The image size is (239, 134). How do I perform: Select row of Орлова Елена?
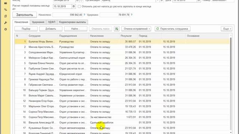click(122, 63)
